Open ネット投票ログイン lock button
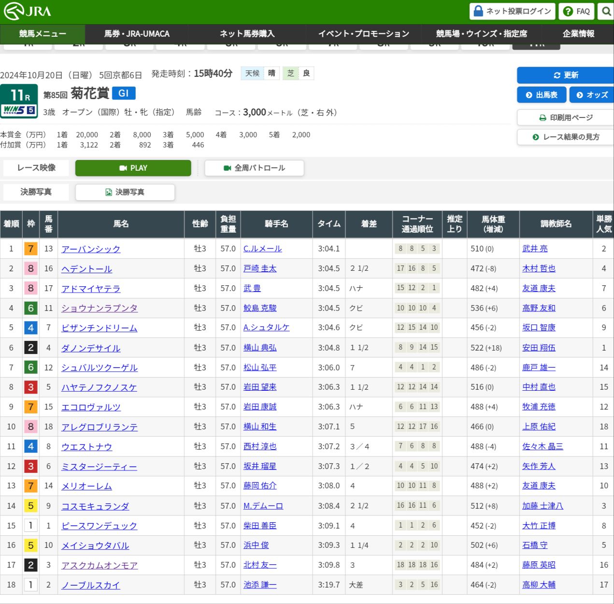 coord(513,11)
